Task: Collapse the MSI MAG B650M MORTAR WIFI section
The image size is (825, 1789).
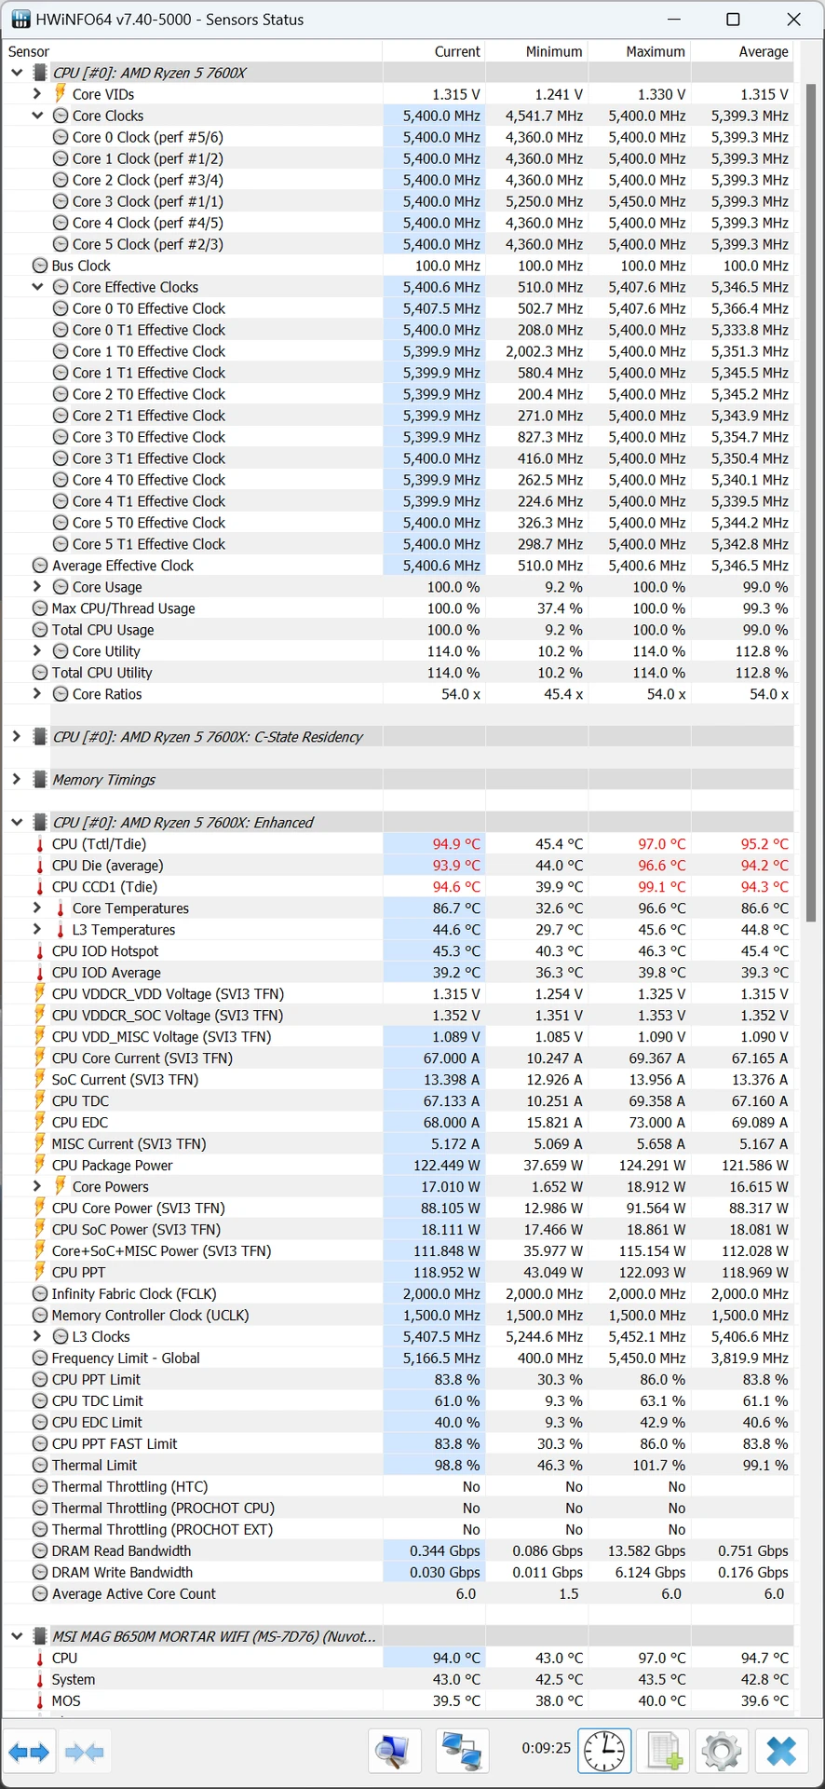Action: (17, 1636)
